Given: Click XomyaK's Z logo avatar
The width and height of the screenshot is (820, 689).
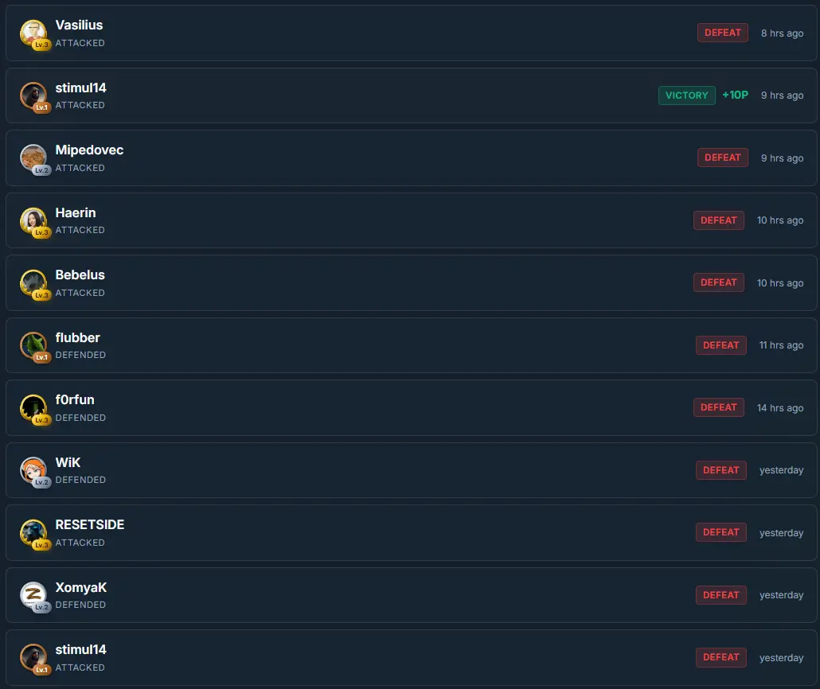Looking at the screenshot, I should coord(33,595).
